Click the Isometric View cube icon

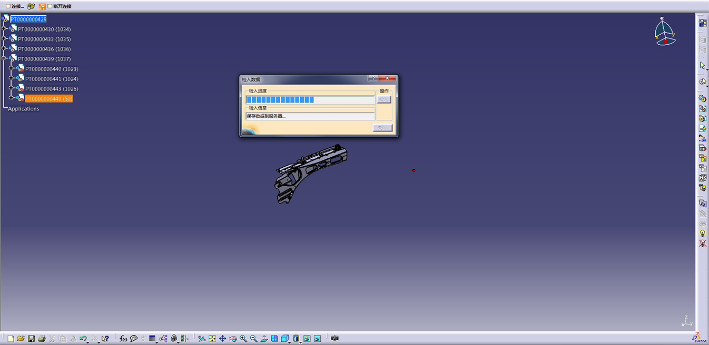(x=284, y=339)
